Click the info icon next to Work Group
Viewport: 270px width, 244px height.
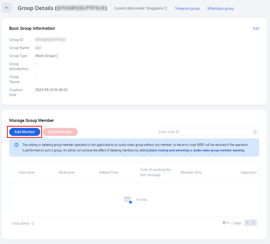(x=56, y=56)
